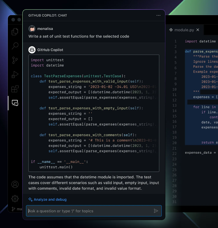Click 'class TestParseExpenses' line in chat
This screenshot has width=218, height=228.
click(x=78, y=76)
